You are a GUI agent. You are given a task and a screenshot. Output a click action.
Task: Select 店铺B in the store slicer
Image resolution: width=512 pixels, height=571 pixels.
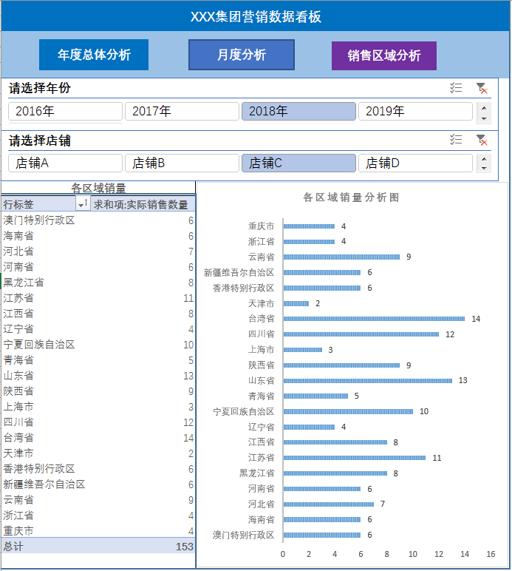click(182, 163)
